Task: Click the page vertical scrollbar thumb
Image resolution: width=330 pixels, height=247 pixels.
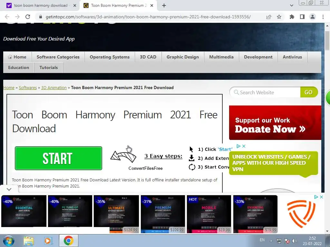Action: point(327,41)
